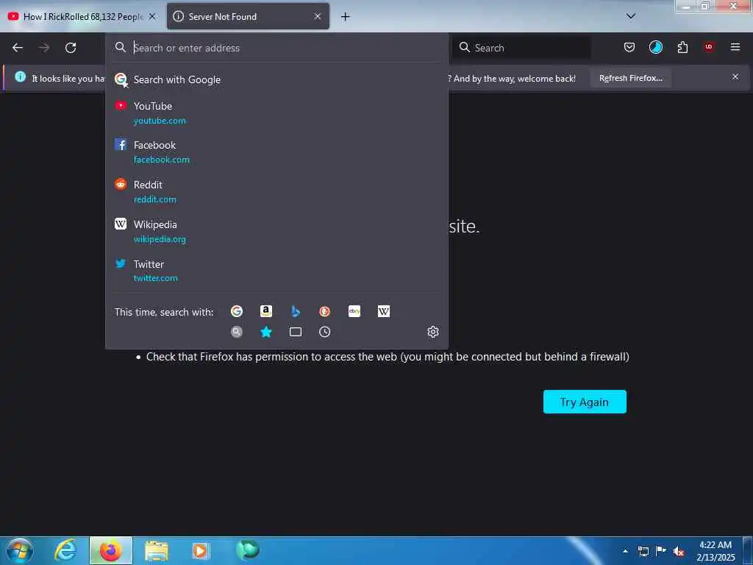Image resolution: width=753 pixels, height=565 pixels.
Task: Open Action Center flag icon
Action: click(661, 550)
